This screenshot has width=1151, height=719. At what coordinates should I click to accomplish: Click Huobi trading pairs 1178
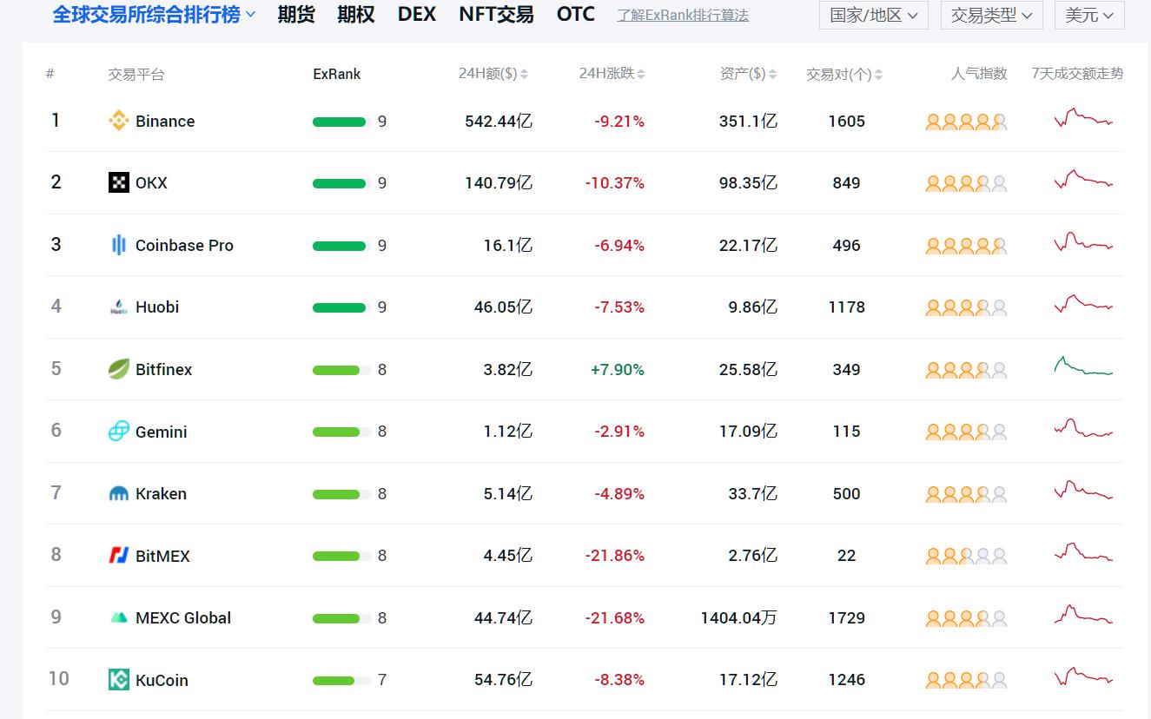[847, 307]
